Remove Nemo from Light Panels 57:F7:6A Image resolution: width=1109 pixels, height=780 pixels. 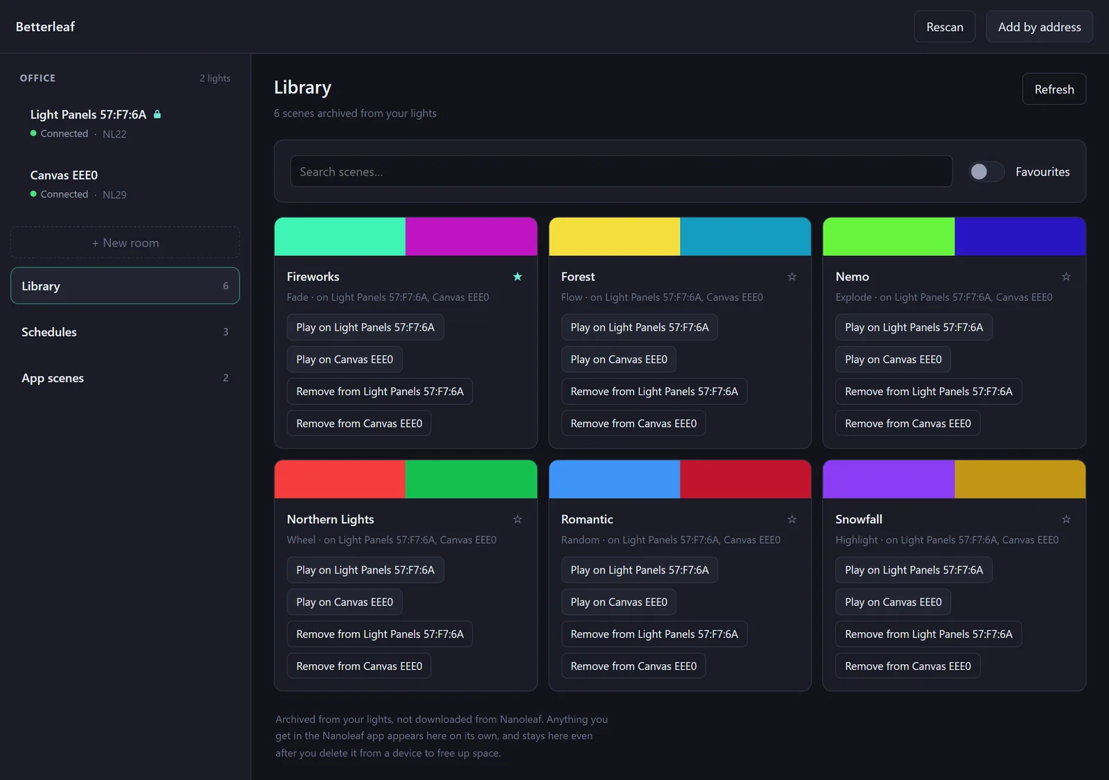click(x=929, y=391)
